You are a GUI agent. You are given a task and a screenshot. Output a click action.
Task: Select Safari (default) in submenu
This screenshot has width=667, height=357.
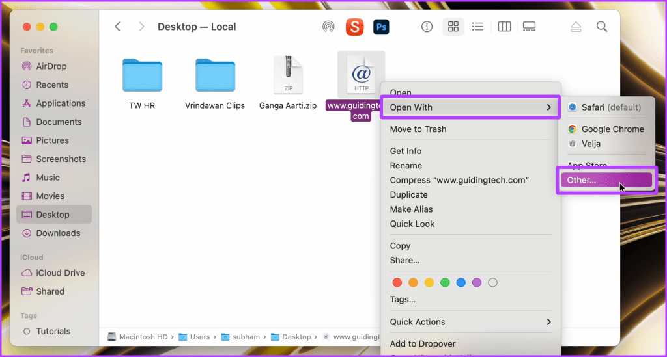click(606, 107)
